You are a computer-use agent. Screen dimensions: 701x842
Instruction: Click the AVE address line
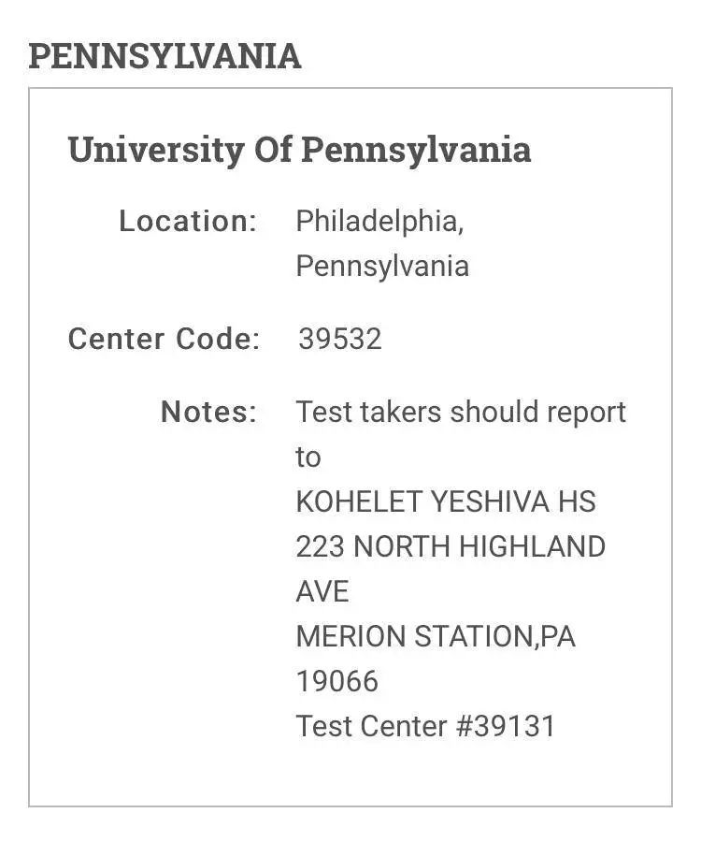(322, 591)
